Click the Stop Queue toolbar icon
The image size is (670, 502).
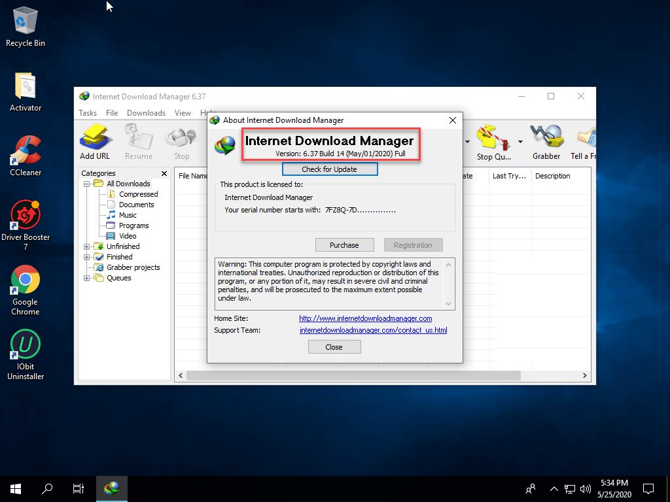point(493,142)
